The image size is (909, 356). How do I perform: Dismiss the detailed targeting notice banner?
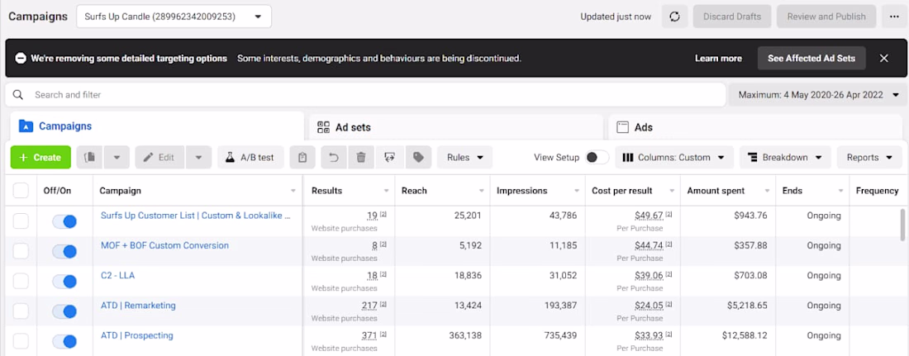(x=883, y=58)
